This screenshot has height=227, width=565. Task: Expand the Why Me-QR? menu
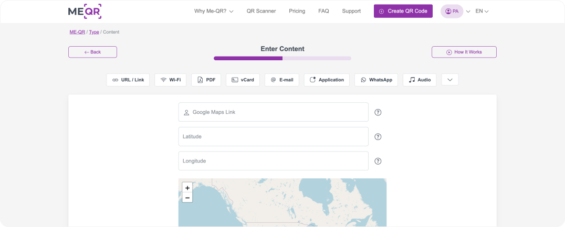pos(213,11)
